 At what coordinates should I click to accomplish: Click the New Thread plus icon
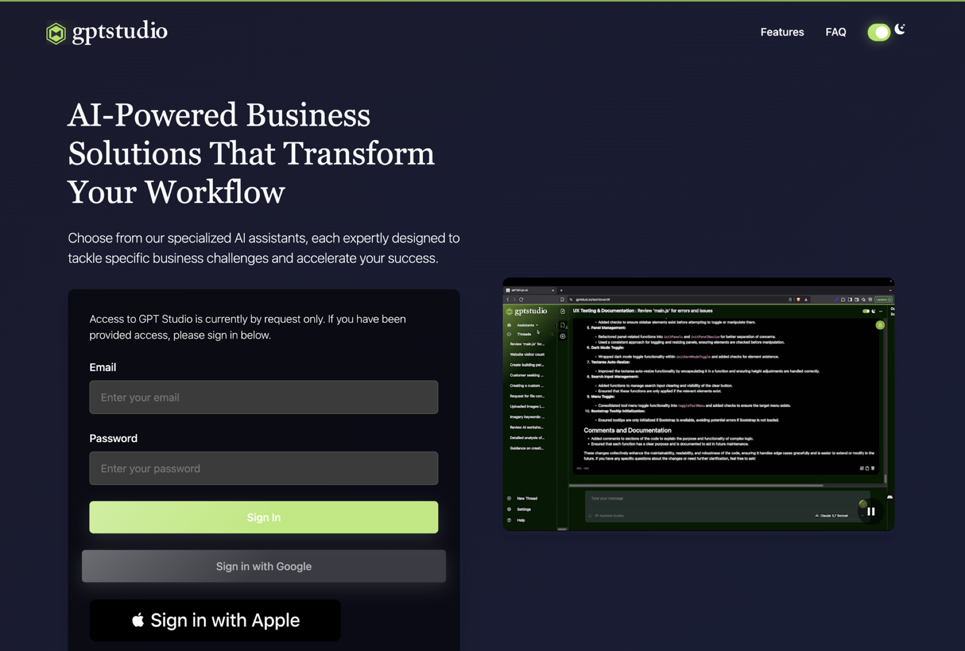(509, 498)
